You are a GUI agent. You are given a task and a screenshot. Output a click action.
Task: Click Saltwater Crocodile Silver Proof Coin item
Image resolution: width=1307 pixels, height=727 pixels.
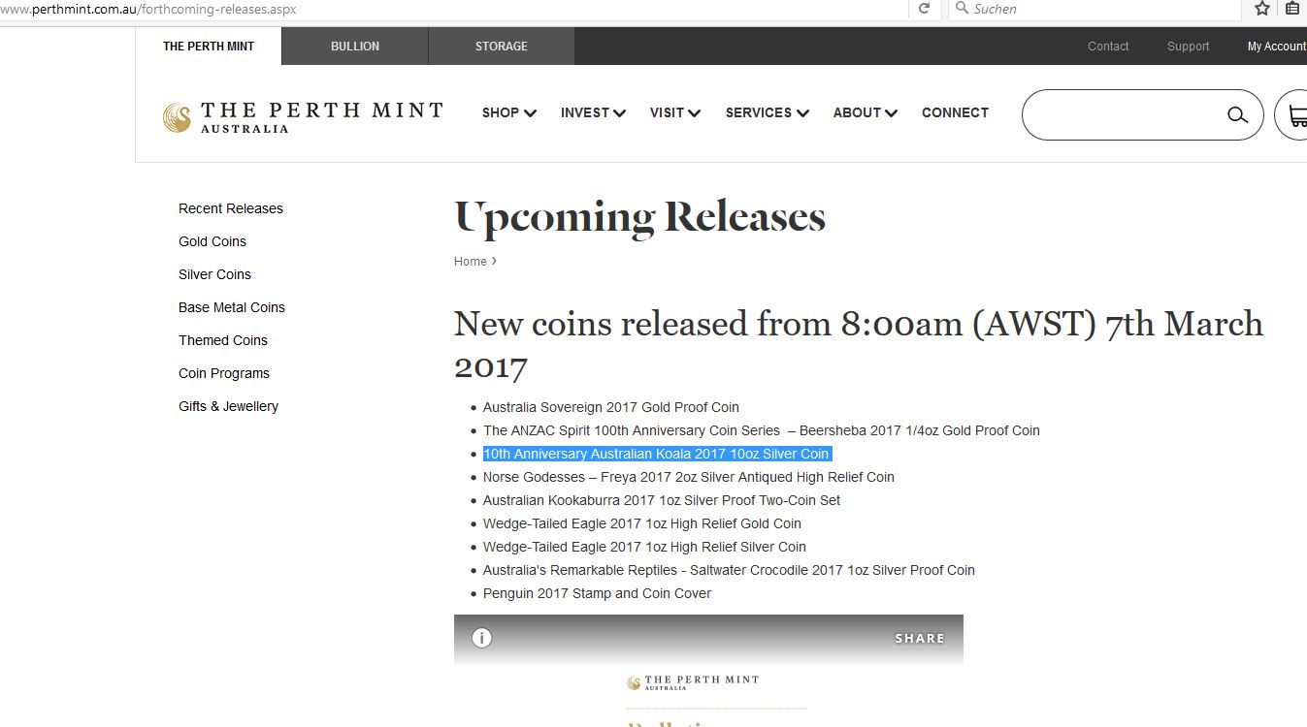(729, 570)
